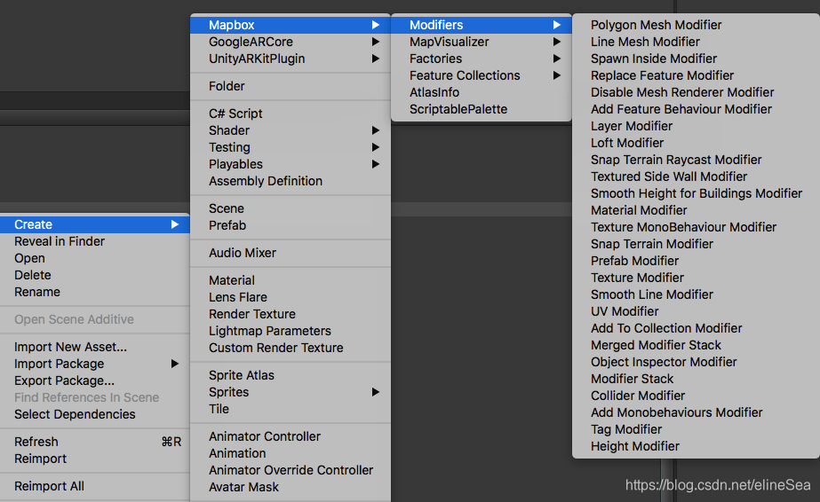Select Animator Override Controller
Viewport: 820px width, 502px height.
291,470
